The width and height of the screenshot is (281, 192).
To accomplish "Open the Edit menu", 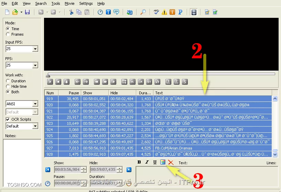I will [15, 3].
